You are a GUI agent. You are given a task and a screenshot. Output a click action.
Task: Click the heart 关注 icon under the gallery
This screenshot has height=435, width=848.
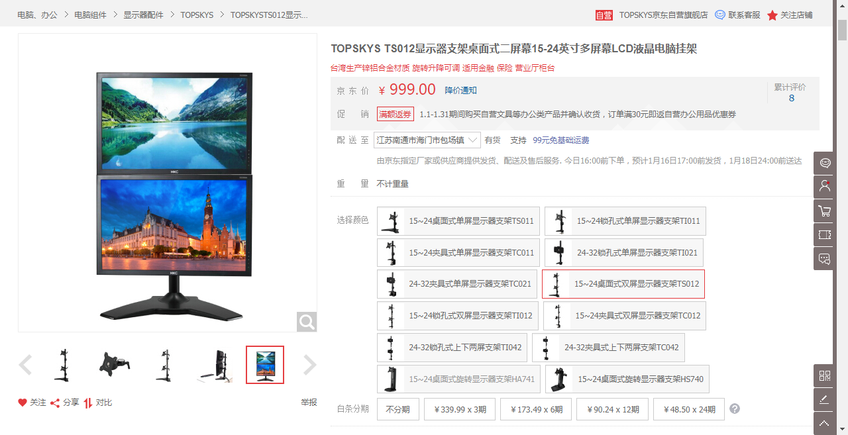[23, 403]
